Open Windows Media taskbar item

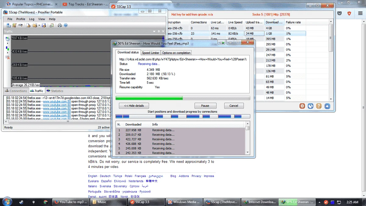point(184,202)
